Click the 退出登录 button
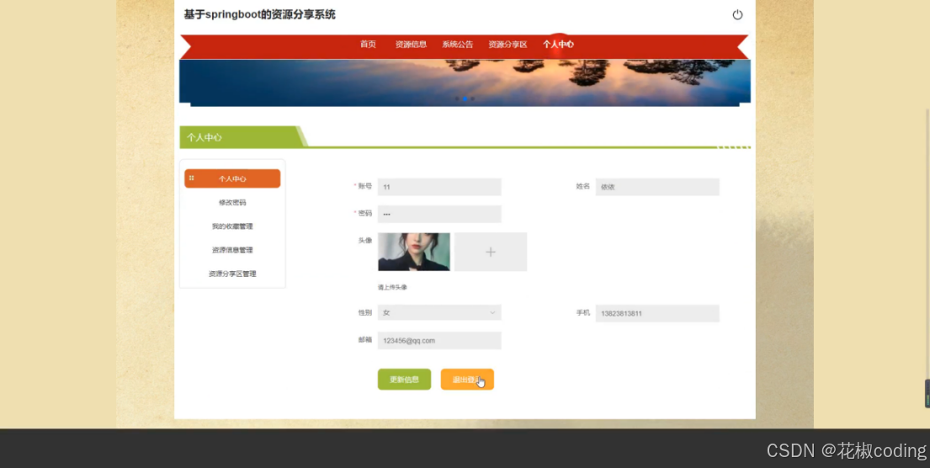The width and height of the screenshot is (930, 468). [467, 380]
